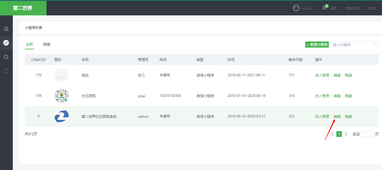Screen dimensions: 382x170
Task: Click the UNIACID value 170
Action: tap(39, 75)
